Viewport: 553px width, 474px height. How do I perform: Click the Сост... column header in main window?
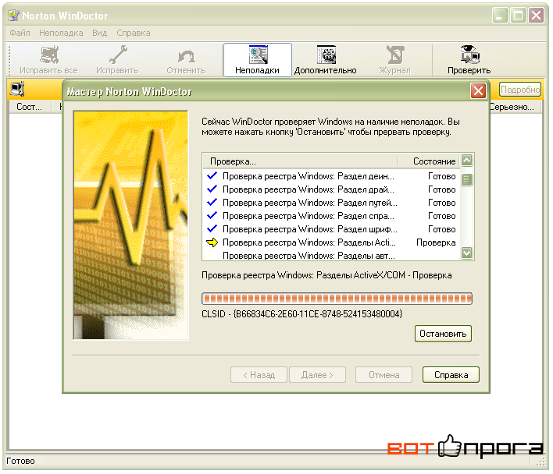click(30, 107)
